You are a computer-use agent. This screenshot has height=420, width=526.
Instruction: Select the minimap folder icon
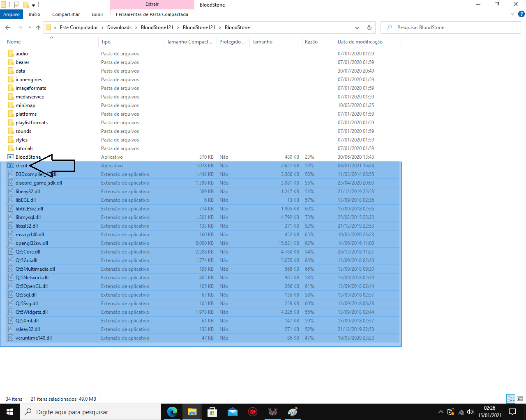11,105
